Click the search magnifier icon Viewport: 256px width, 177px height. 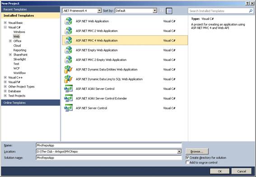pyautogui.click(x=251, y=11)
